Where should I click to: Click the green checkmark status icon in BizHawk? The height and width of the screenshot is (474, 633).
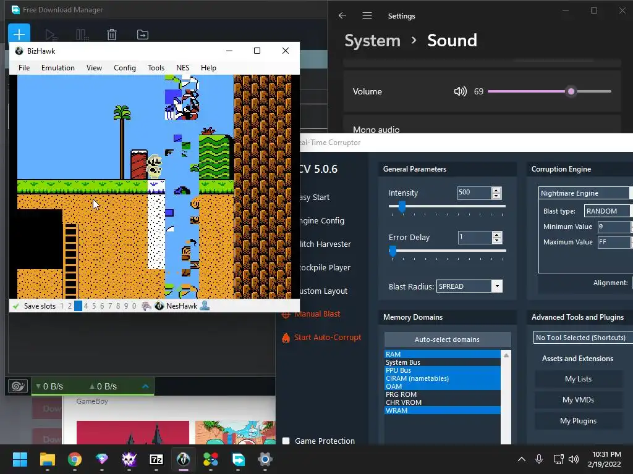point(15,306)
